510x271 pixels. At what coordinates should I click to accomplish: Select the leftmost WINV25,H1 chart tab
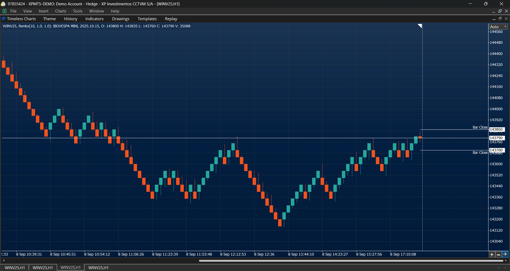(15, 268)
